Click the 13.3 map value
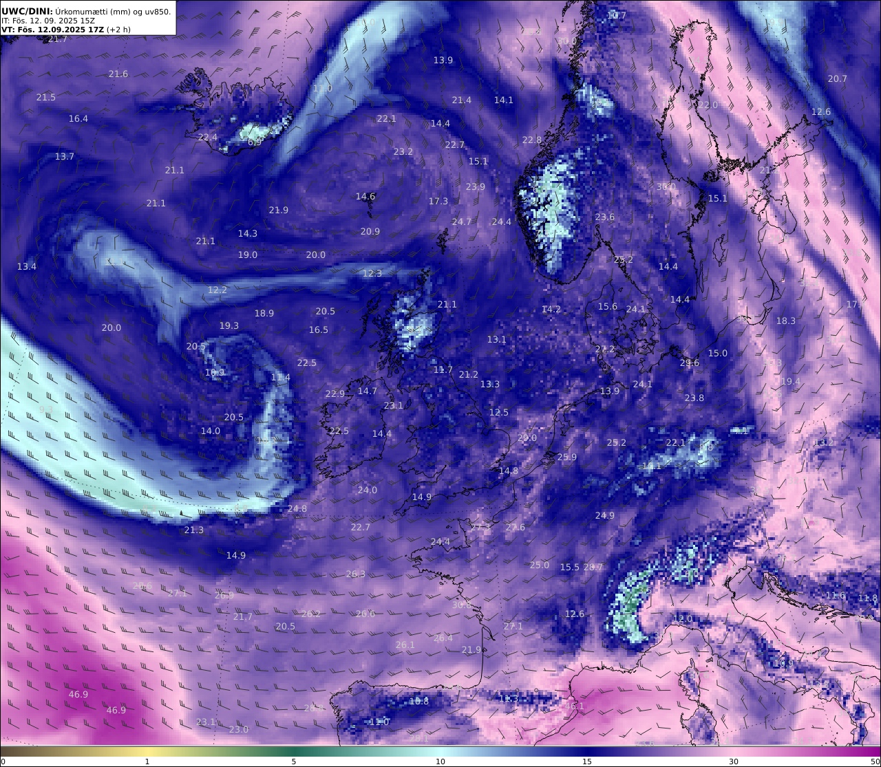This screenshot has width=881, height=767. coord(490,385)
